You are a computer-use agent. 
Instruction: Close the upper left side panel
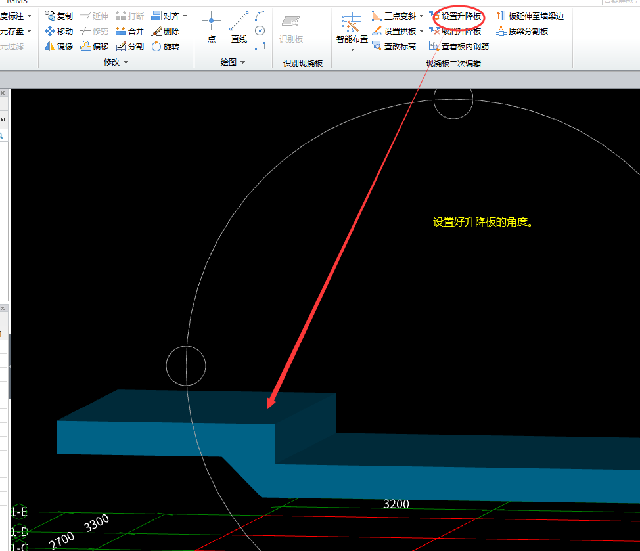(3, 93)
